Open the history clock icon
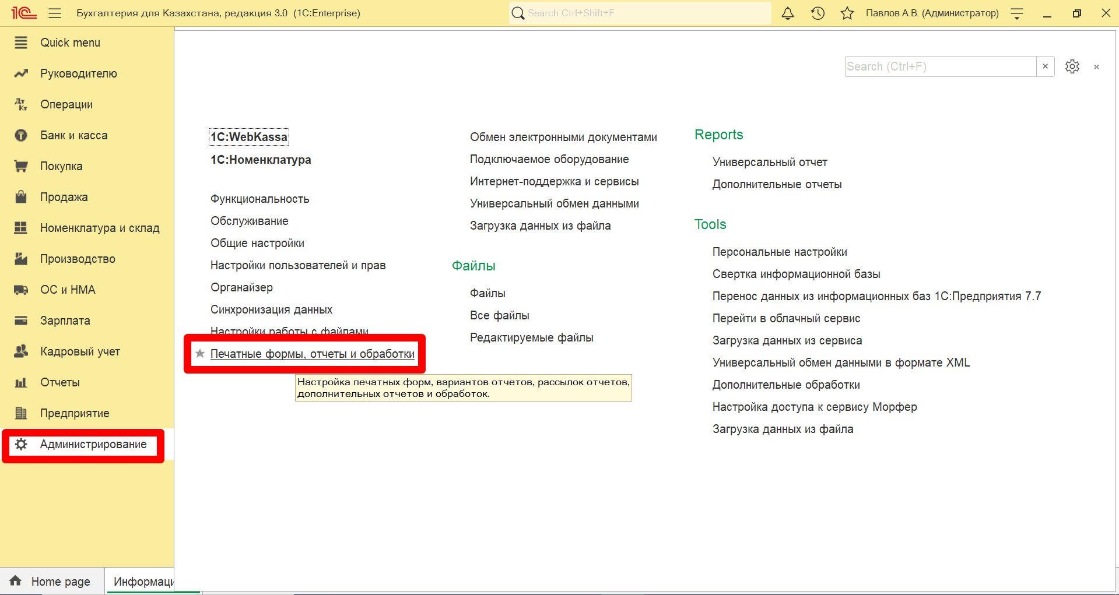 click(x=818, y=13)
